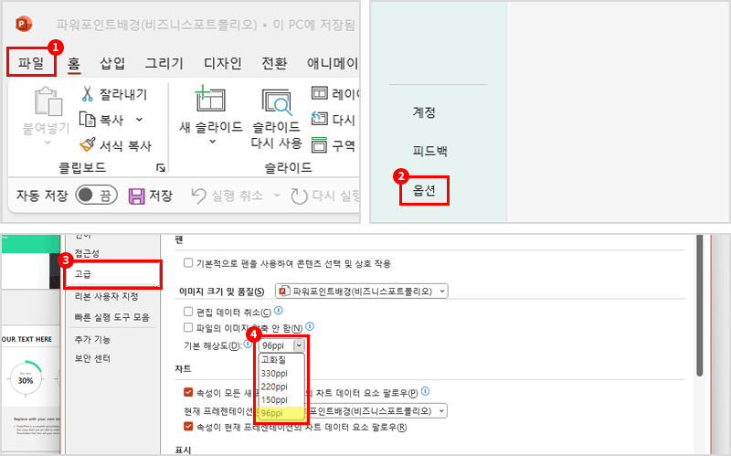Image resolution: width=731 pixels, height=456 pixels.
Task: Switch to the 디자인 tab
Action: [x=222, y=63]
